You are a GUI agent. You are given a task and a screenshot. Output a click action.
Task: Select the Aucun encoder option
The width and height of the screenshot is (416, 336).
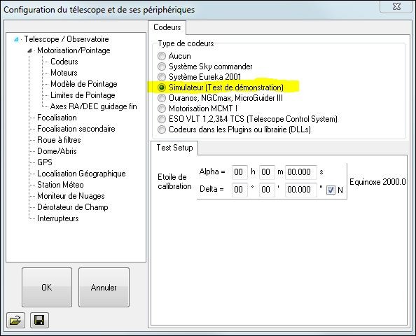coord(162,56)
